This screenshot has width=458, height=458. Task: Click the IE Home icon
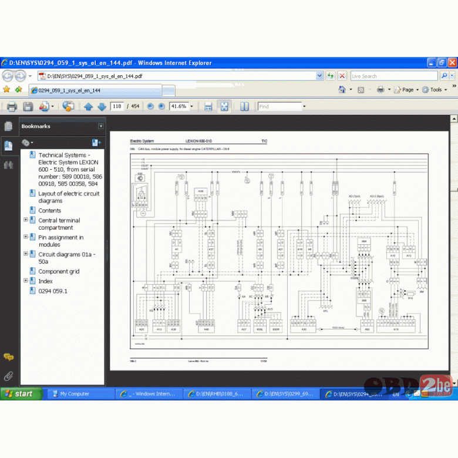point(342,90)
